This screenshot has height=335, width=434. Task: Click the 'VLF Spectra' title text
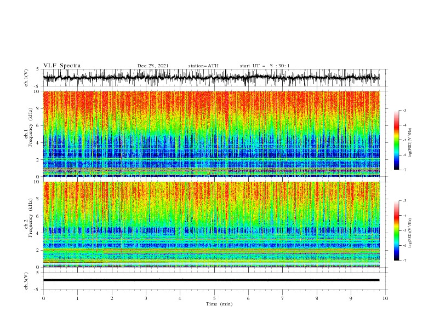[62, 66]
